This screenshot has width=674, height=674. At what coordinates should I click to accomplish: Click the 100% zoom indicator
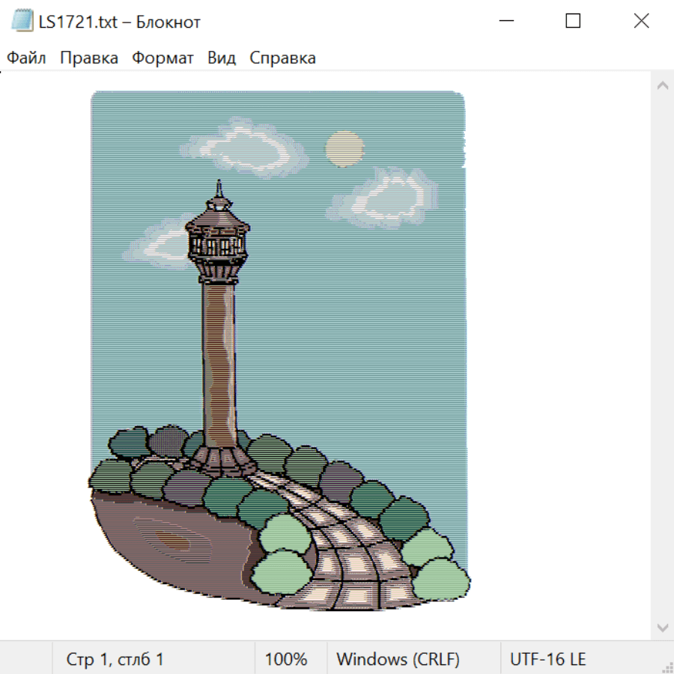[x=286, y=660]
